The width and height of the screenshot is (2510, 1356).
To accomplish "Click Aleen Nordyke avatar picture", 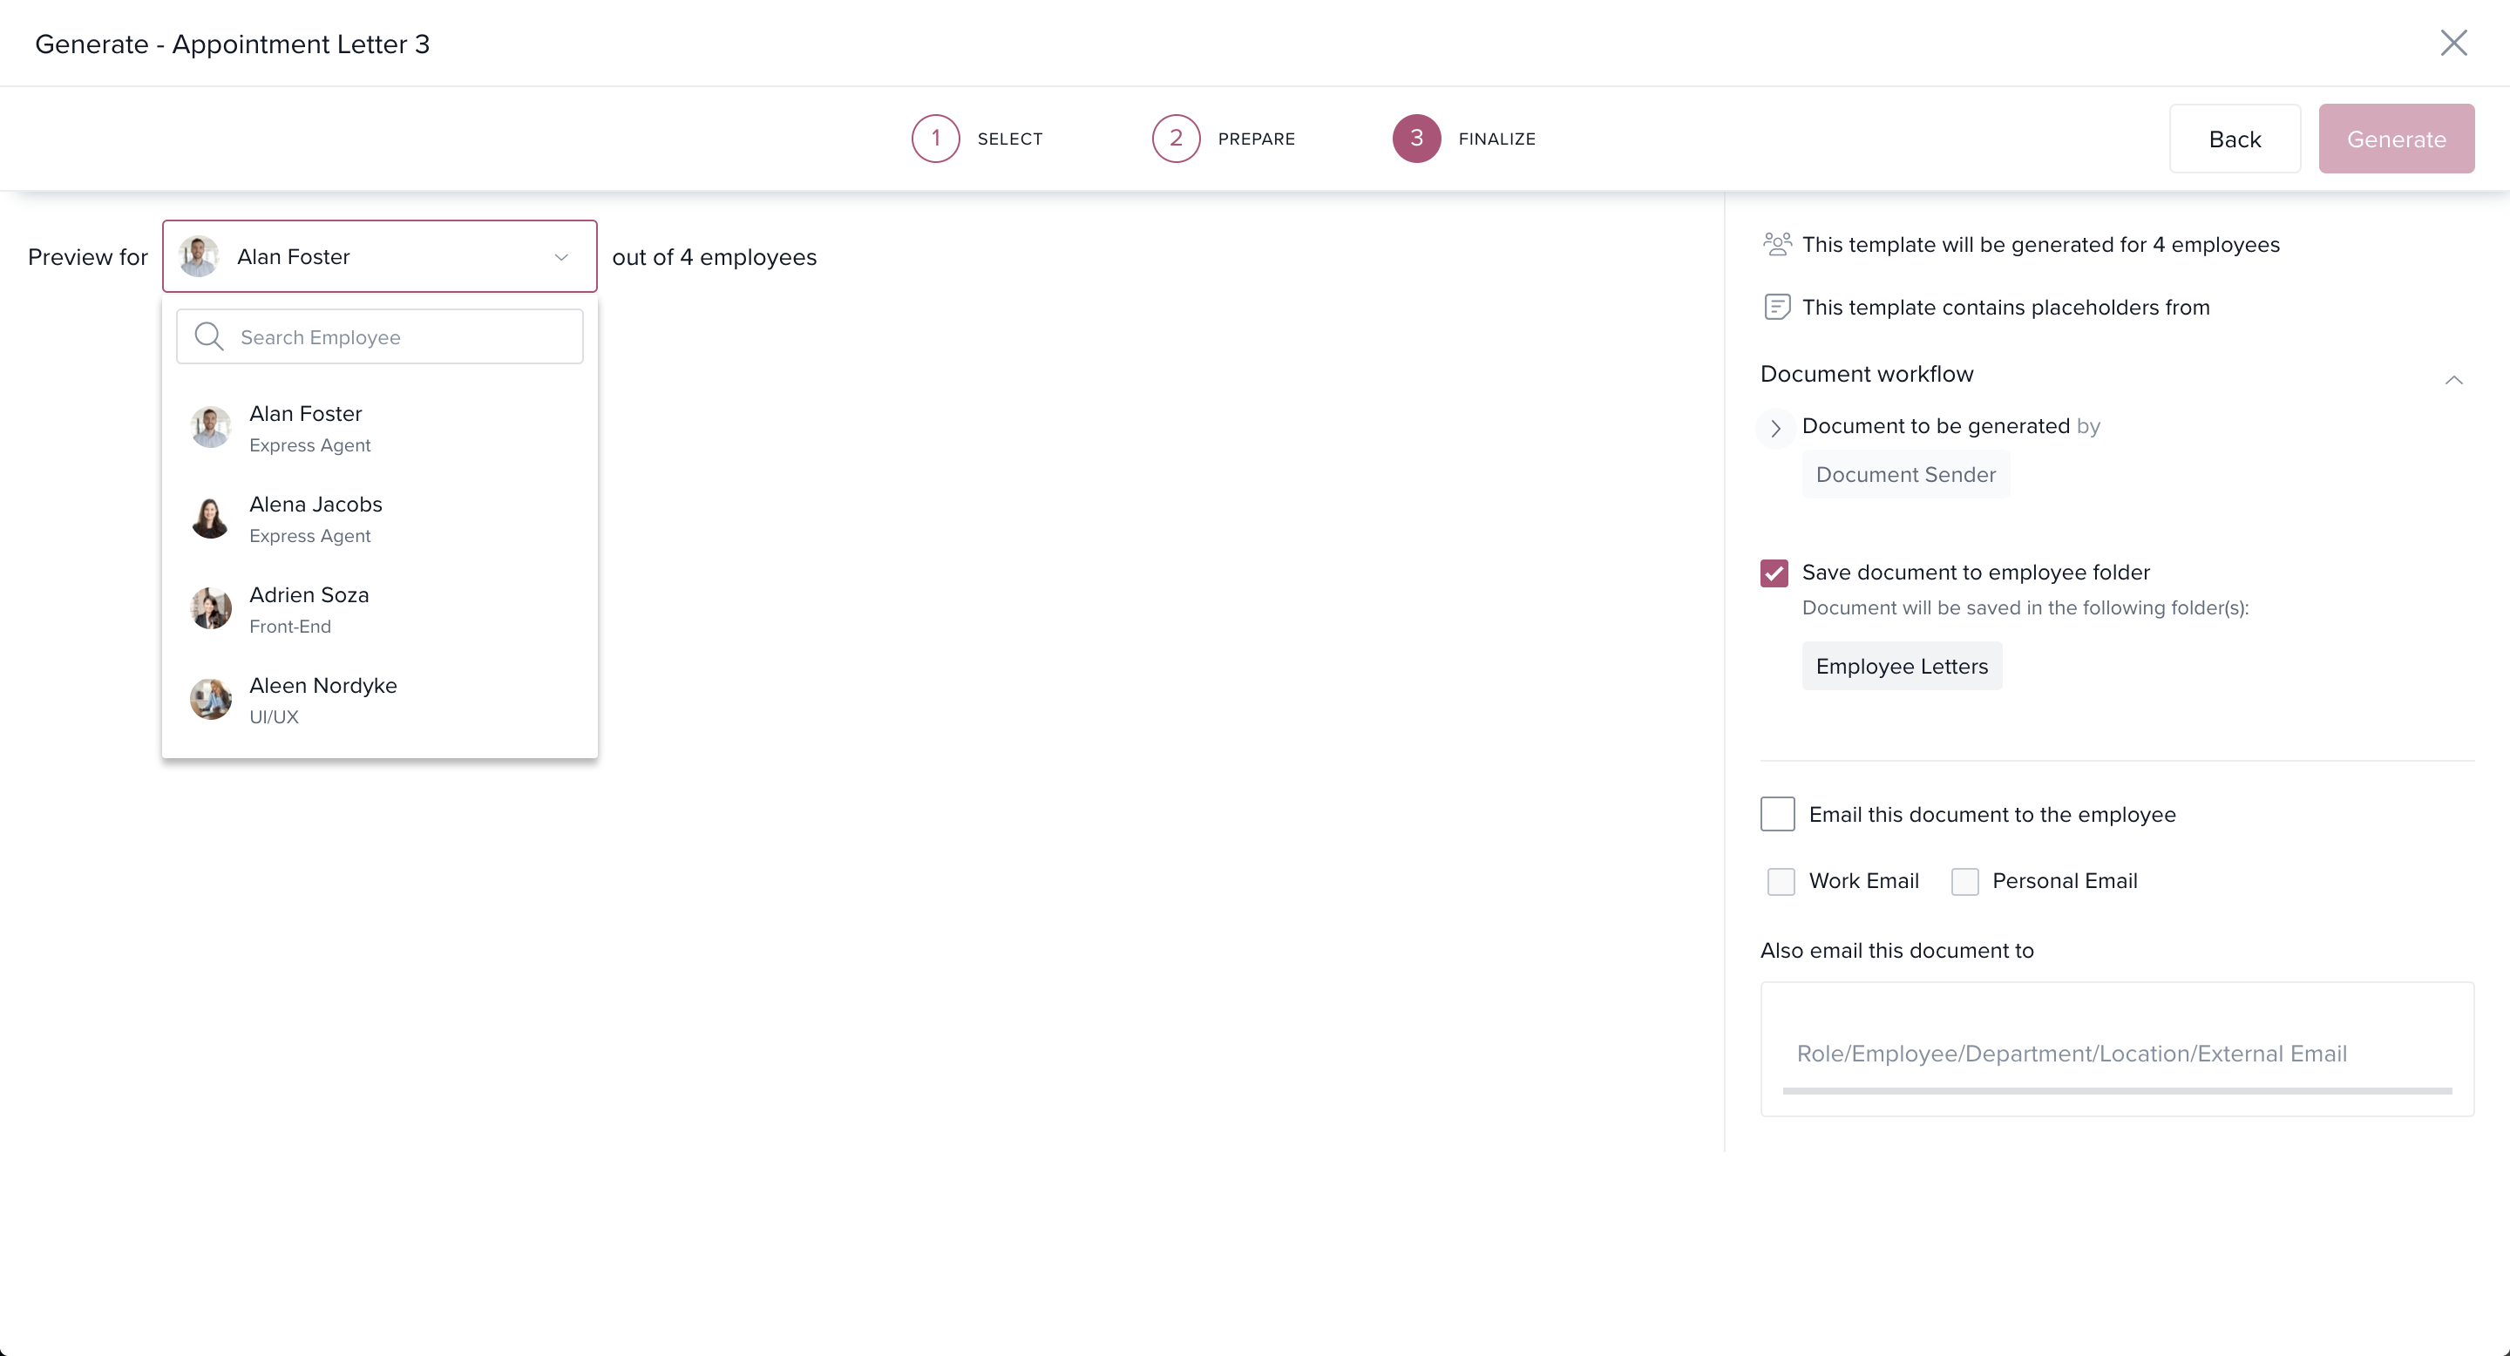I will [x=210, y=700].
